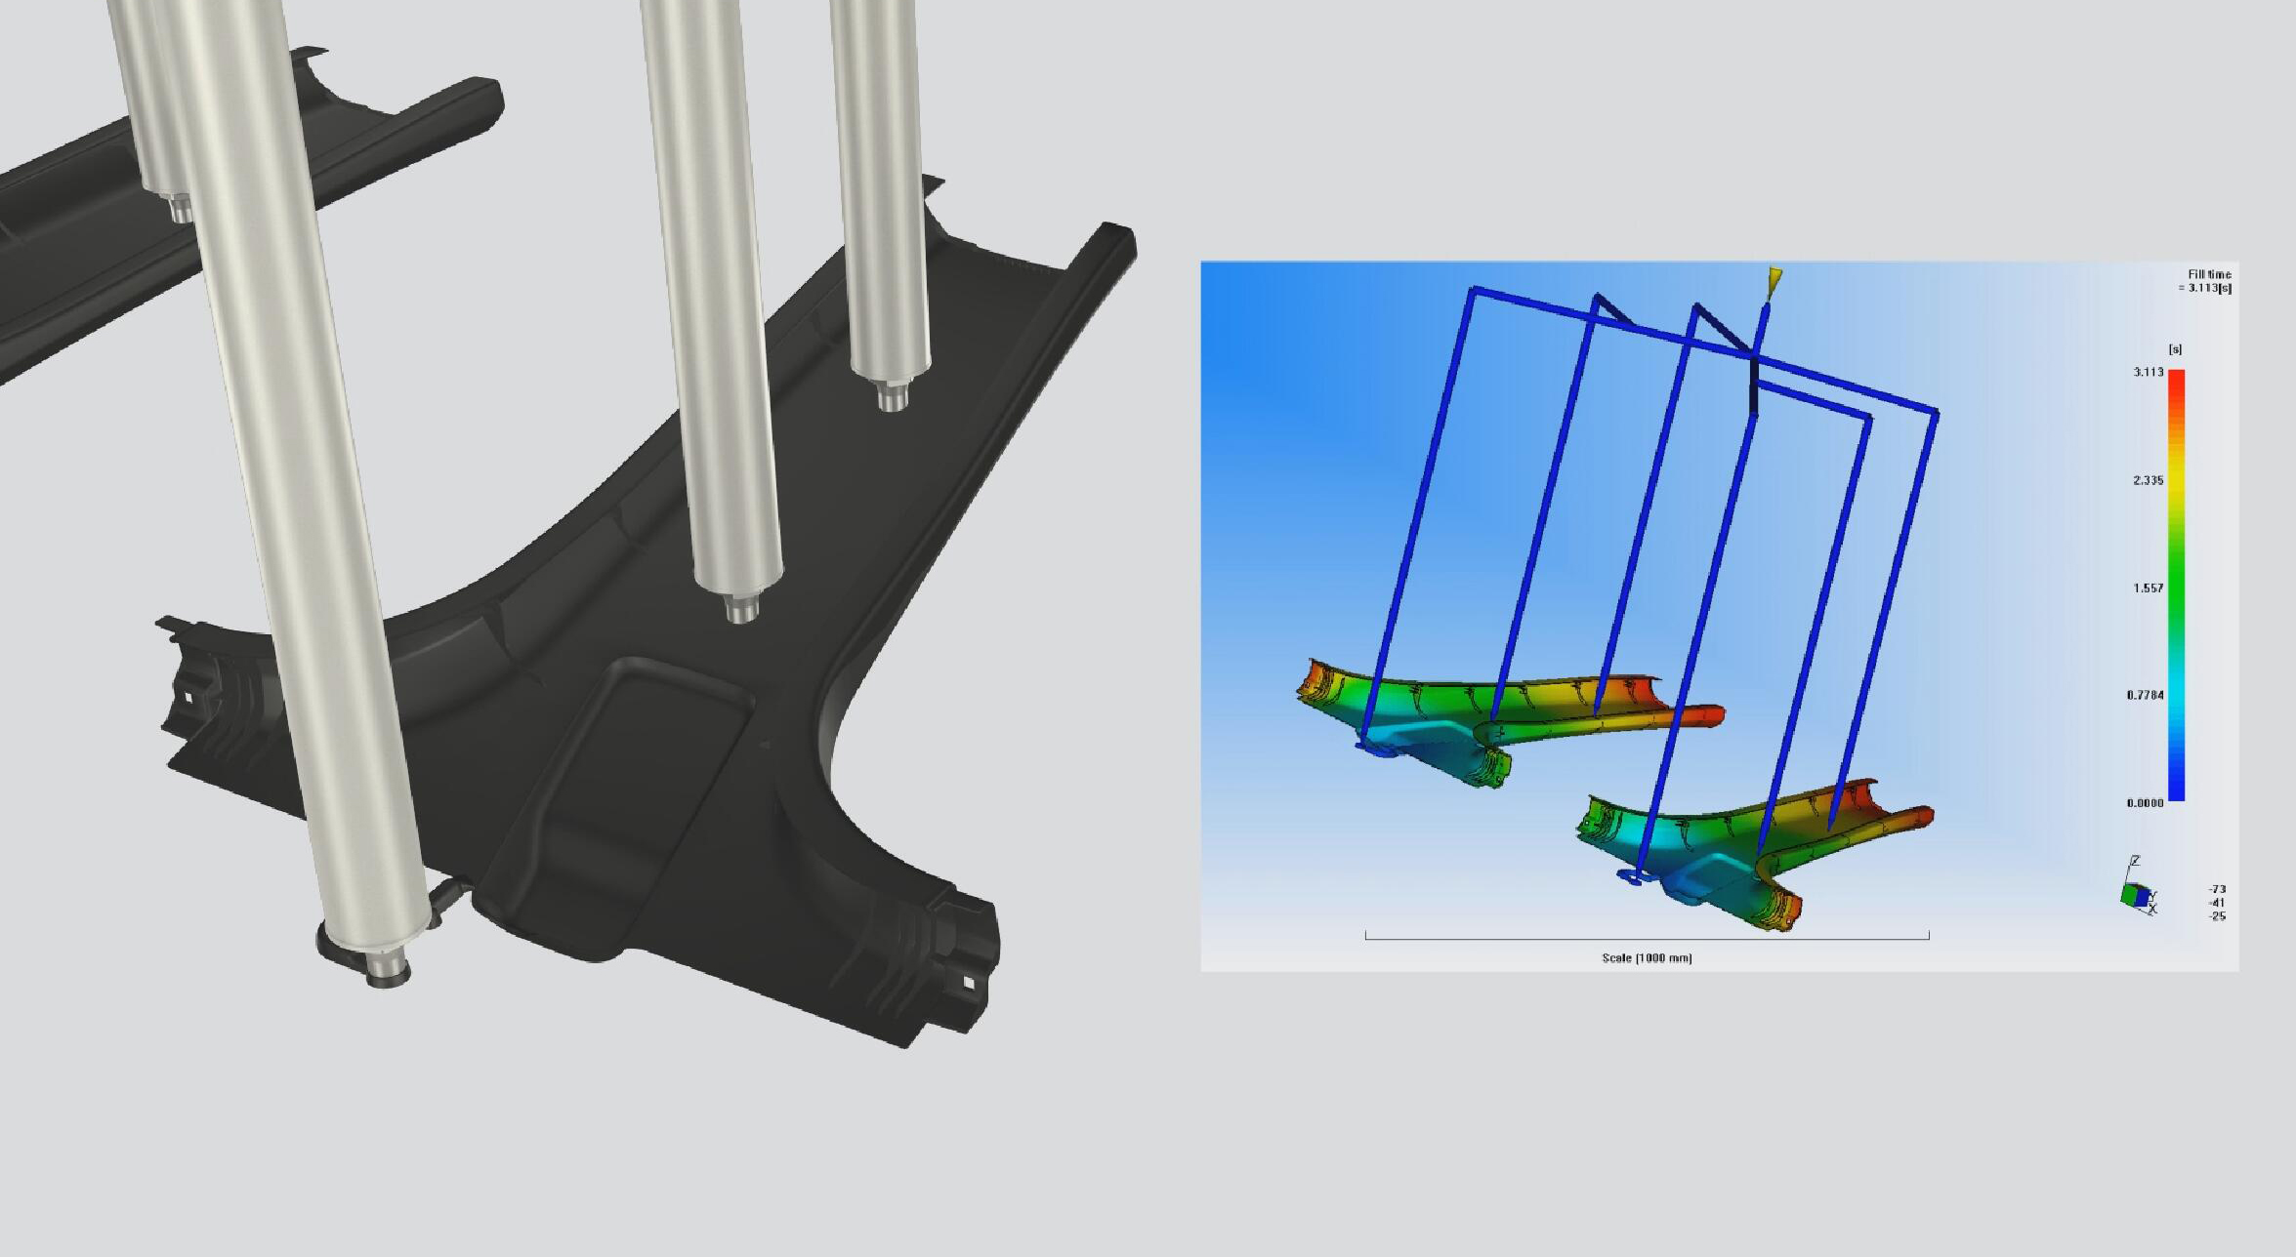The image size is (2296, 1257).
Task: Click the 0.7784 legend value
Action: (2145, 695)
